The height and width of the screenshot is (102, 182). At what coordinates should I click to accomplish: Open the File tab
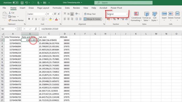[4, 8]
